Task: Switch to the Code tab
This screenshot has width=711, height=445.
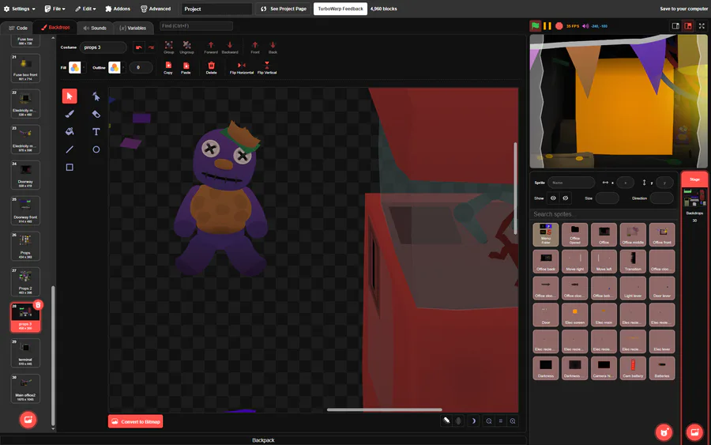Action: tap(18, 28)
